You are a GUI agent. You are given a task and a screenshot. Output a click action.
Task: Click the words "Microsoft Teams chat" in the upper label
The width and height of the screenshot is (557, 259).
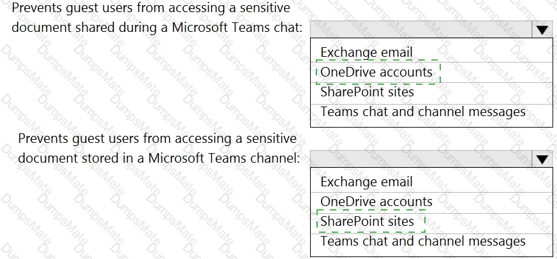(x=237, y=27)
